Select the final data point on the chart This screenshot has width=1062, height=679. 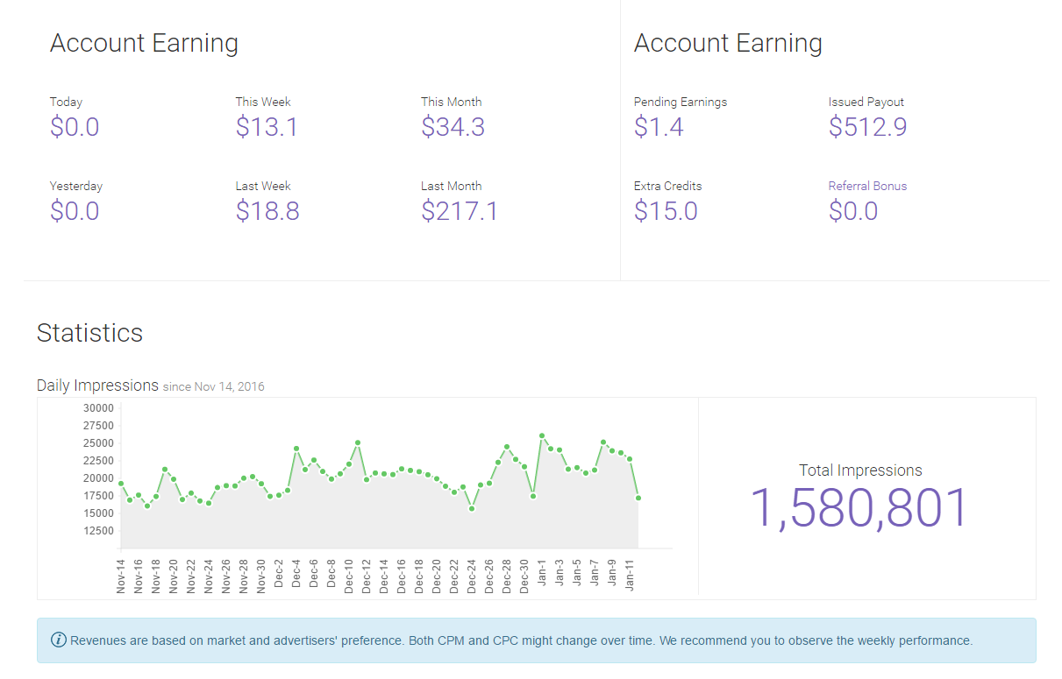click(x=638, y=498)
